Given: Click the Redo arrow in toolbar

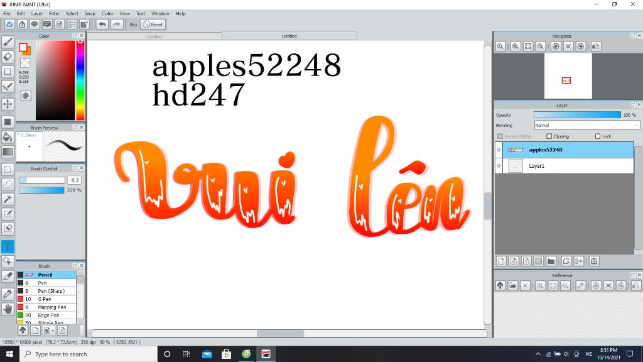Looking at the screenshot, I should click(117, 25).
